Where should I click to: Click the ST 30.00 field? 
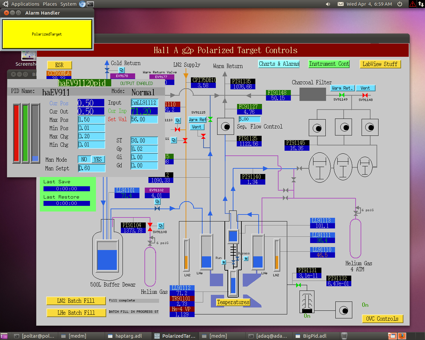(x=144, y=141)
